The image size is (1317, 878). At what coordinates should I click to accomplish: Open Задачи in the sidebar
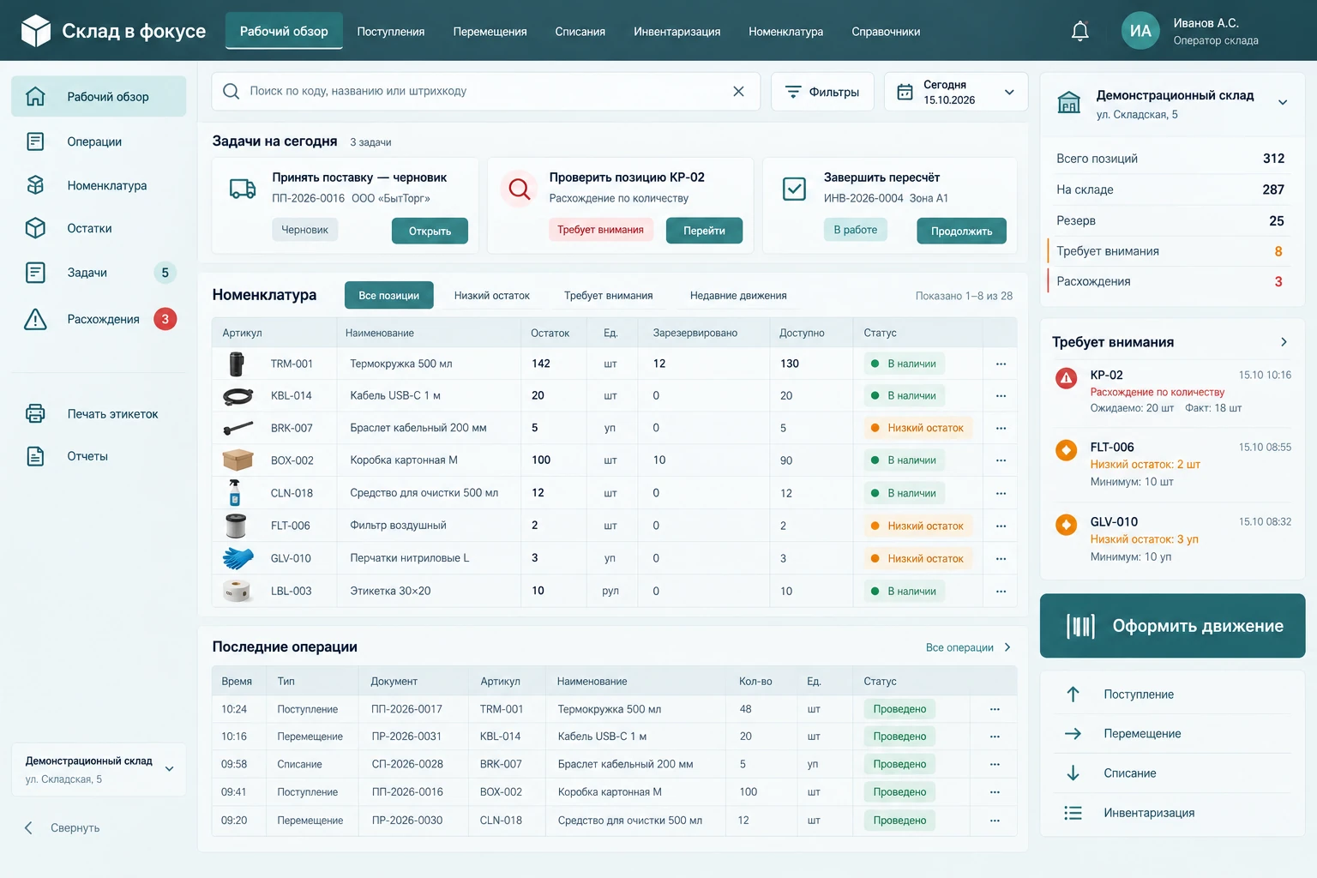[99, 273]
